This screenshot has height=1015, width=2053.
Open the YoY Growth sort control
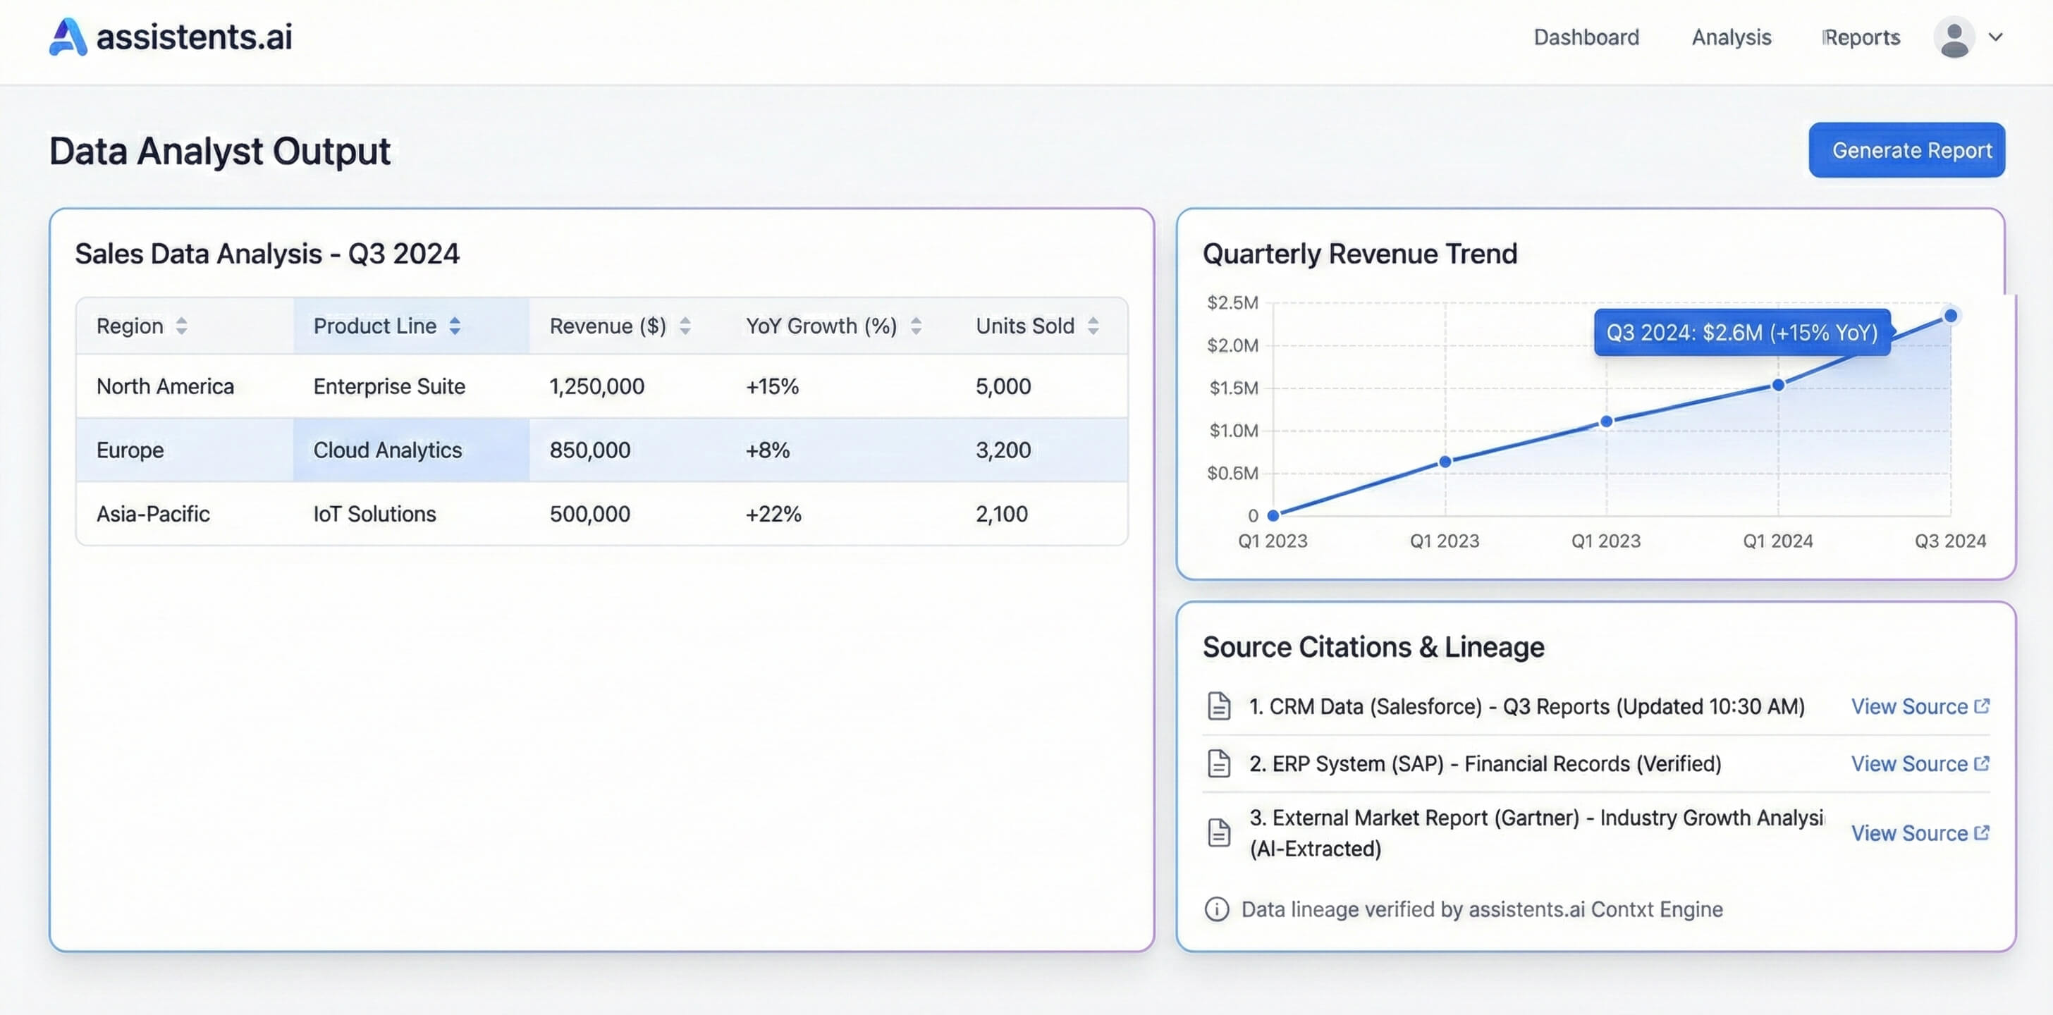(917, 325)
